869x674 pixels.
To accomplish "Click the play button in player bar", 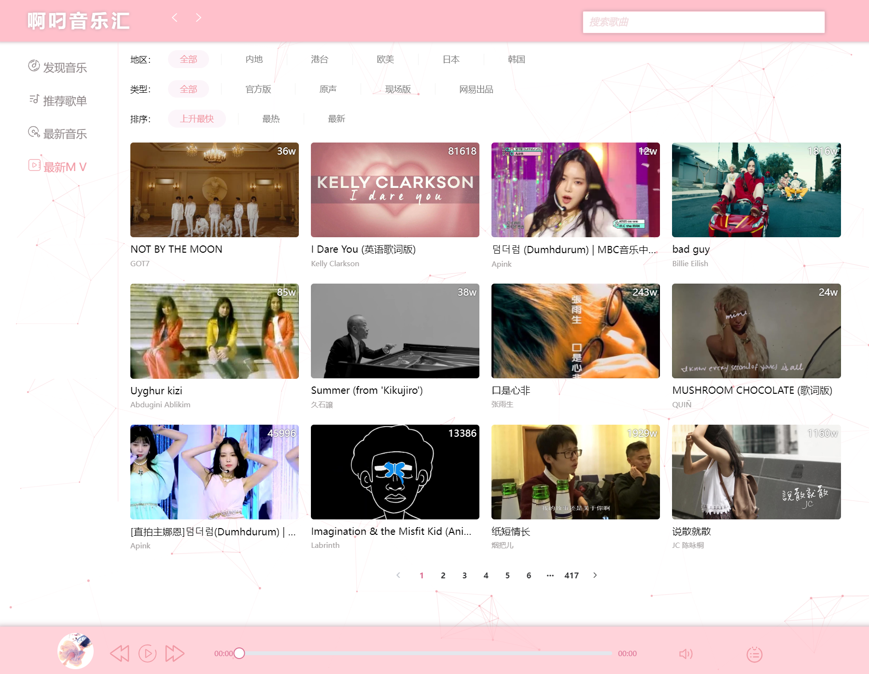I will click(147, 654).
